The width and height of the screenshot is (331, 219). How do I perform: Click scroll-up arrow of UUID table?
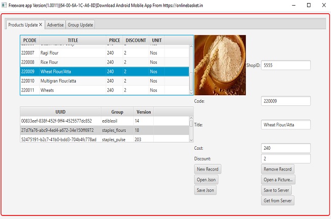coord(191,118)
